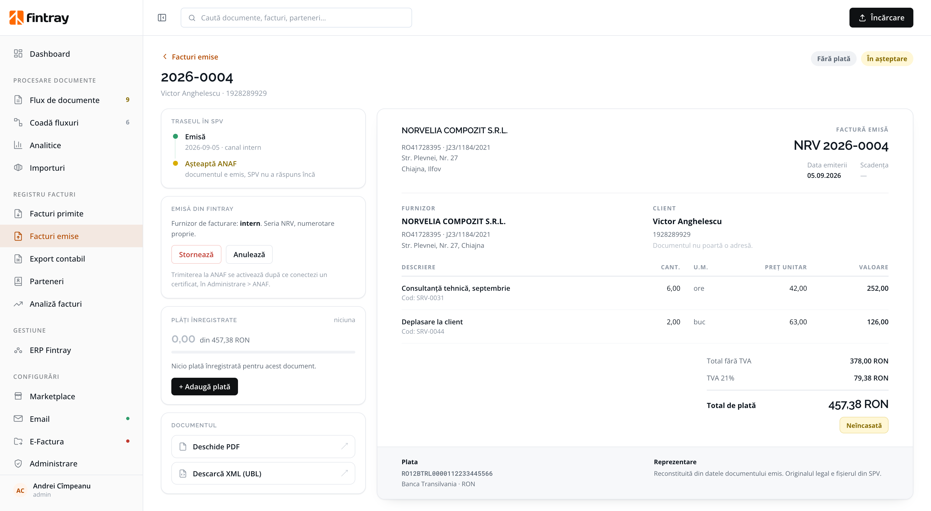Open the Marketplace configuration page
The image size is (931, 511).
click(x=72, y=396)
